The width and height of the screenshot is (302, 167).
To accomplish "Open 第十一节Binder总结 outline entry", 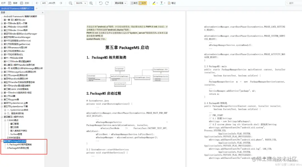I will point(13,58).
